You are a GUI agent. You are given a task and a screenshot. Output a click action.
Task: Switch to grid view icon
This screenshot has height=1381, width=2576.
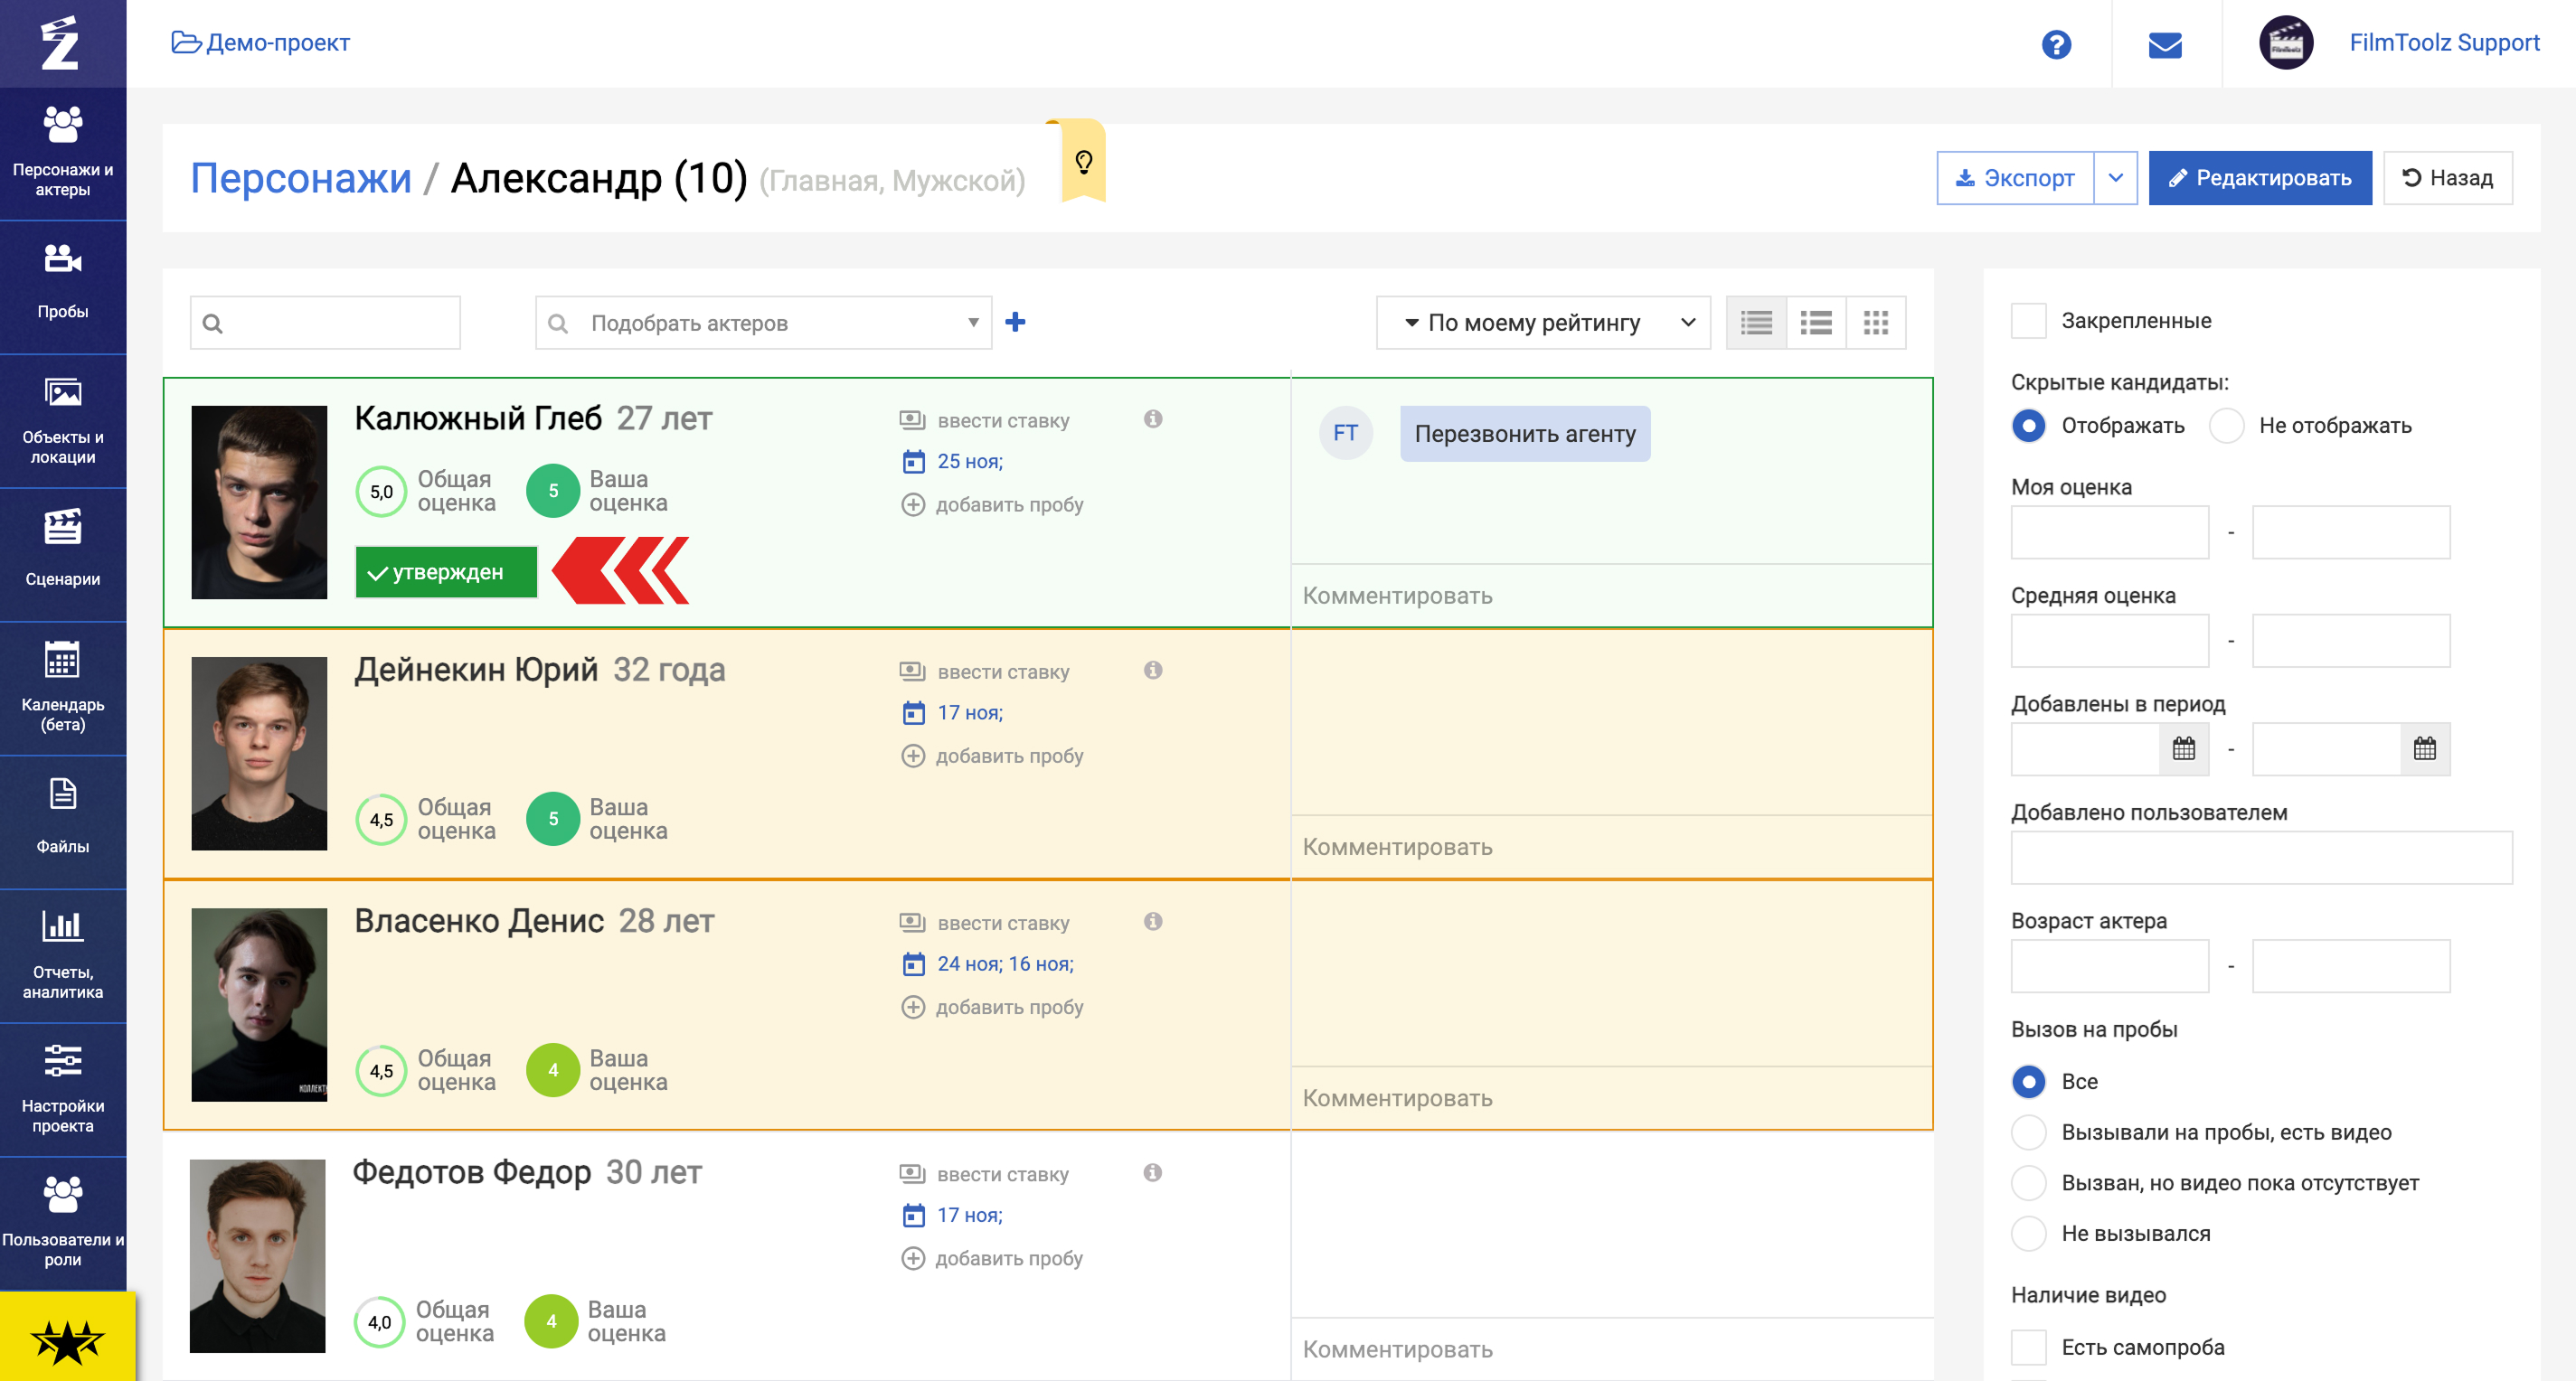click(x=1875, y=322)
